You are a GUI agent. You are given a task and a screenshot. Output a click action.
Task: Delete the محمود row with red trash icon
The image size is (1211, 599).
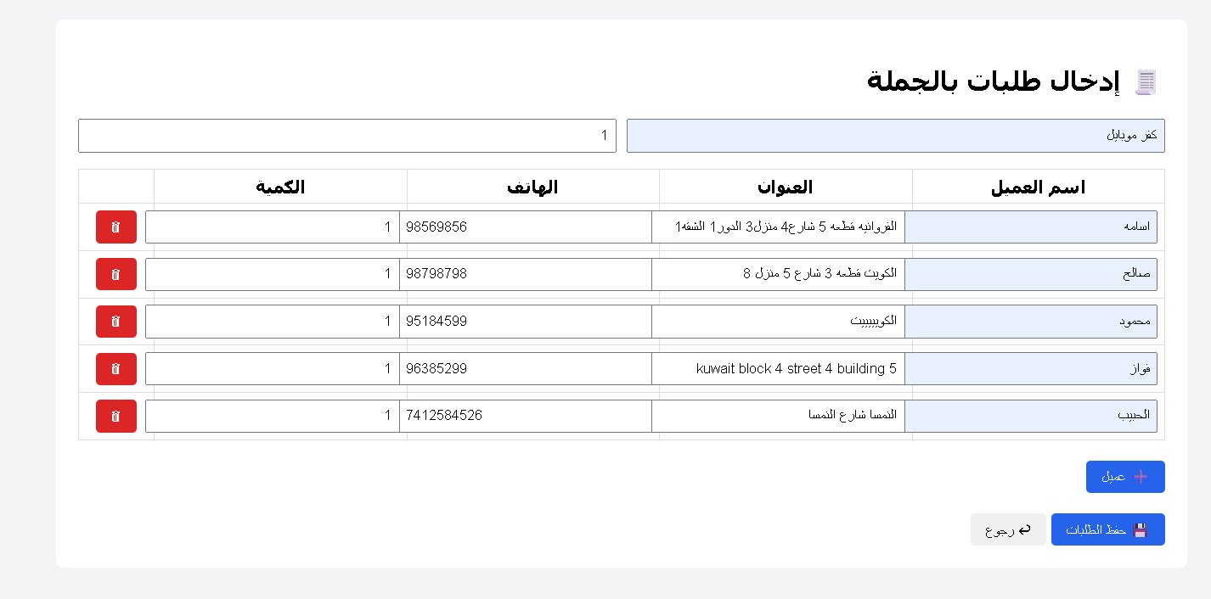115,322
